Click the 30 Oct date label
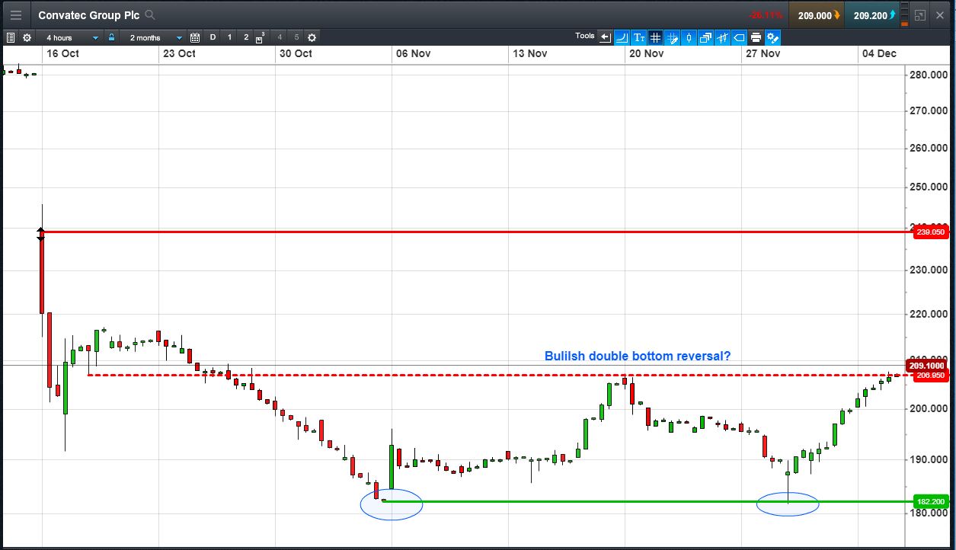The width and height of the screenshot is (956, 550). [296, 53]
